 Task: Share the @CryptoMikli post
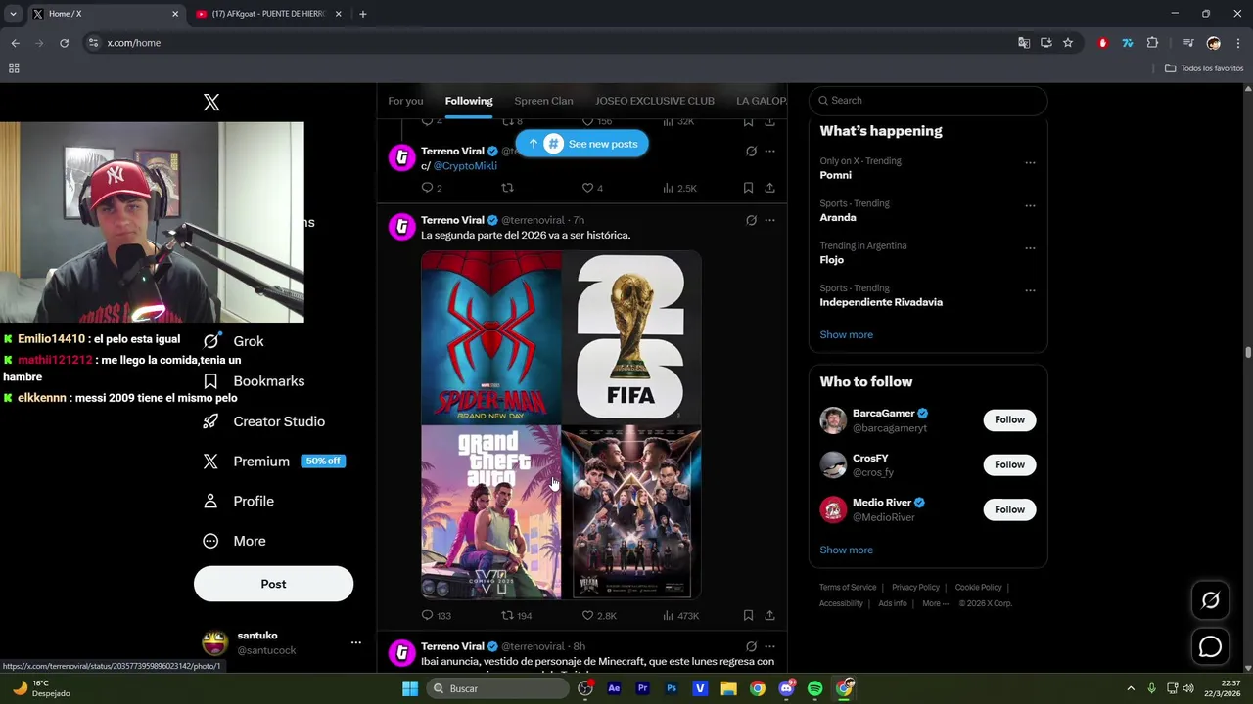pyautogui.click(x=769, y=188)
